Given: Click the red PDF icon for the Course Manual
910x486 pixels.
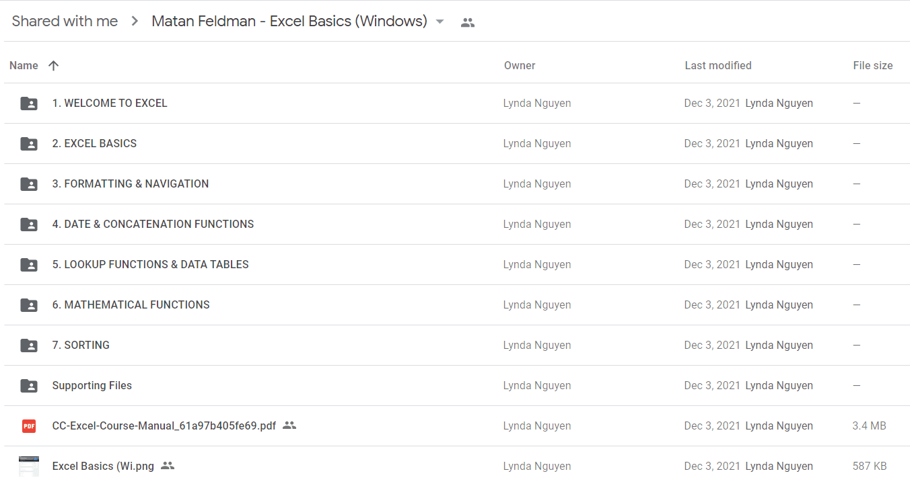Looking at the screenshot, I should [29, 426].
